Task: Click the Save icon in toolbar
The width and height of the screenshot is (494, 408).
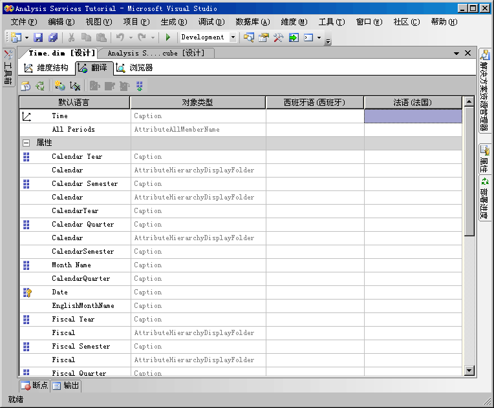Action: point(38,37)
